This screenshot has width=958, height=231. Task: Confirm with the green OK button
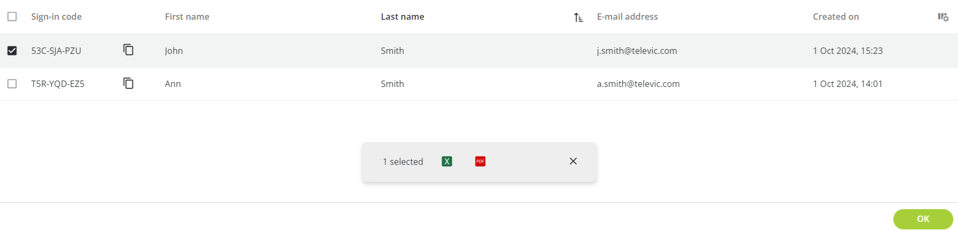[923, 219]
